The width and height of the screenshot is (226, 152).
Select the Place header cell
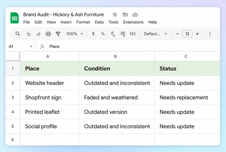pos(49,68)
